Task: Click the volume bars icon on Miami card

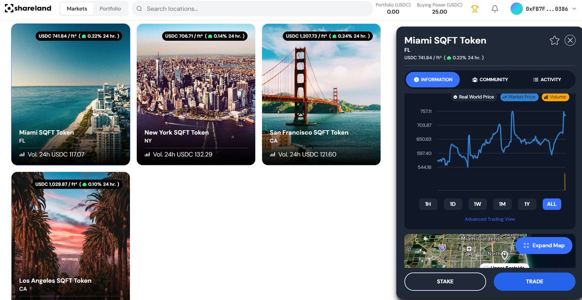Action: [22, 155]
